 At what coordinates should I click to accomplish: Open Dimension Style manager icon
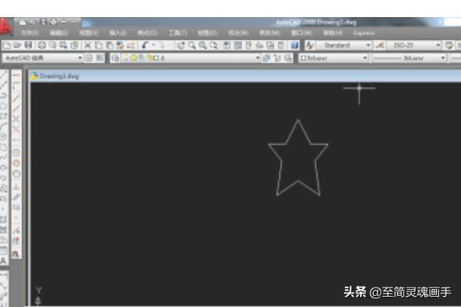(x=380, y=45)
